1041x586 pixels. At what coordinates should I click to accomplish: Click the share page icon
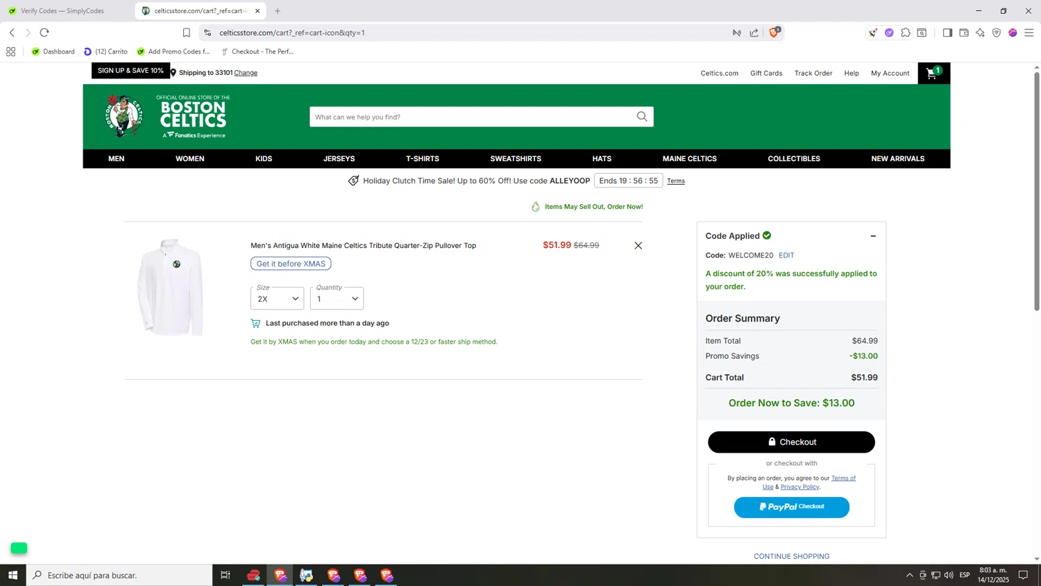coord(754,33)
